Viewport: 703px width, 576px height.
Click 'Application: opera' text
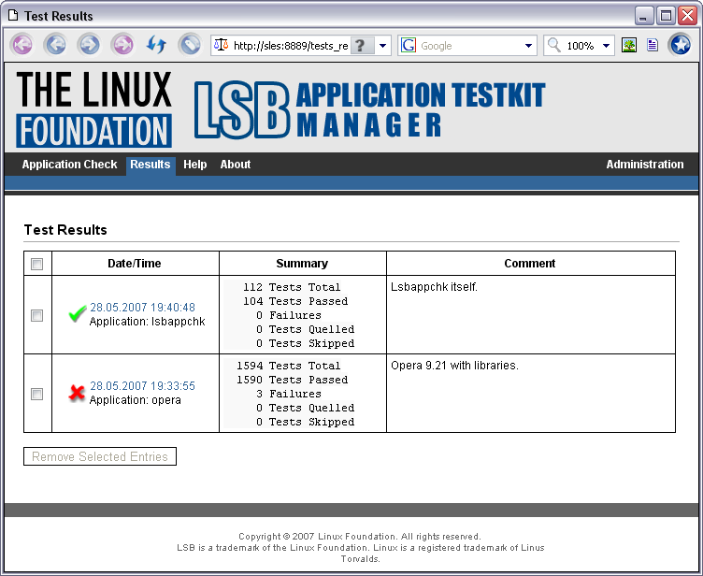point(136,400)
